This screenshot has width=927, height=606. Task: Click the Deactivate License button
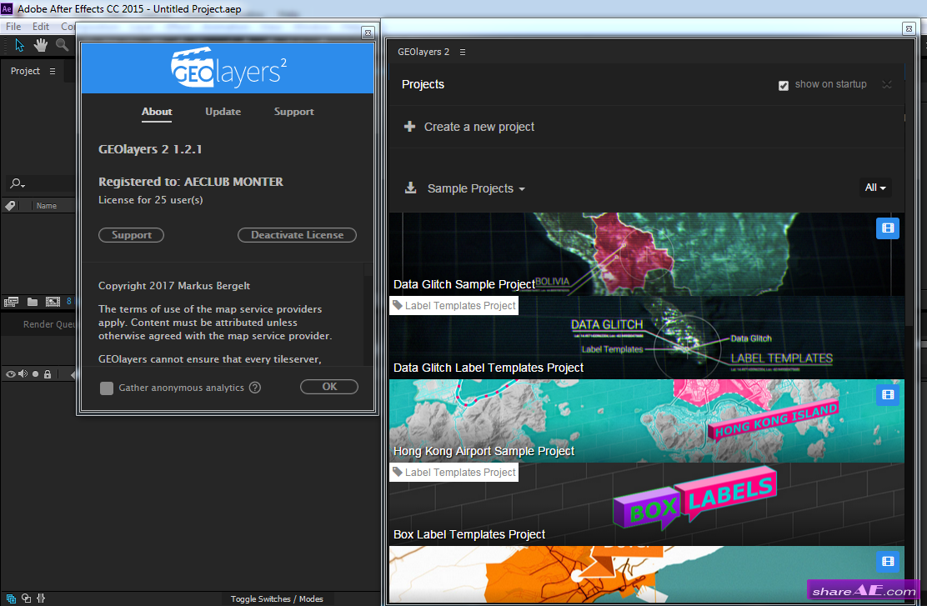coord(297,234)
